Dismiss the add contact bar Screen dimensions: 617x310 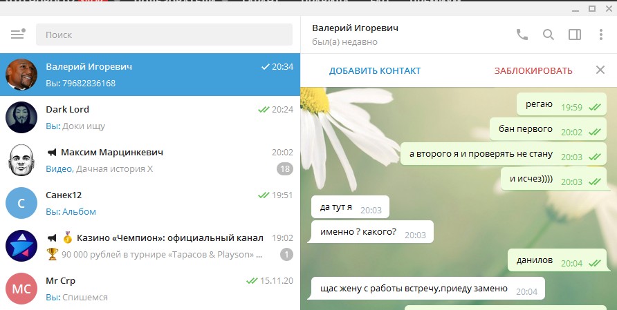(x=600, y=70)
